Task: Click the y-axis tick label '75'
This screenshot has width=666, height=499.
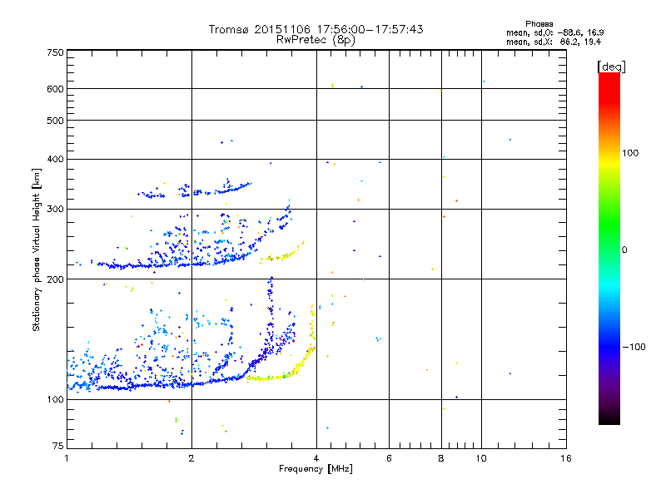Action: tap(58, 446)
